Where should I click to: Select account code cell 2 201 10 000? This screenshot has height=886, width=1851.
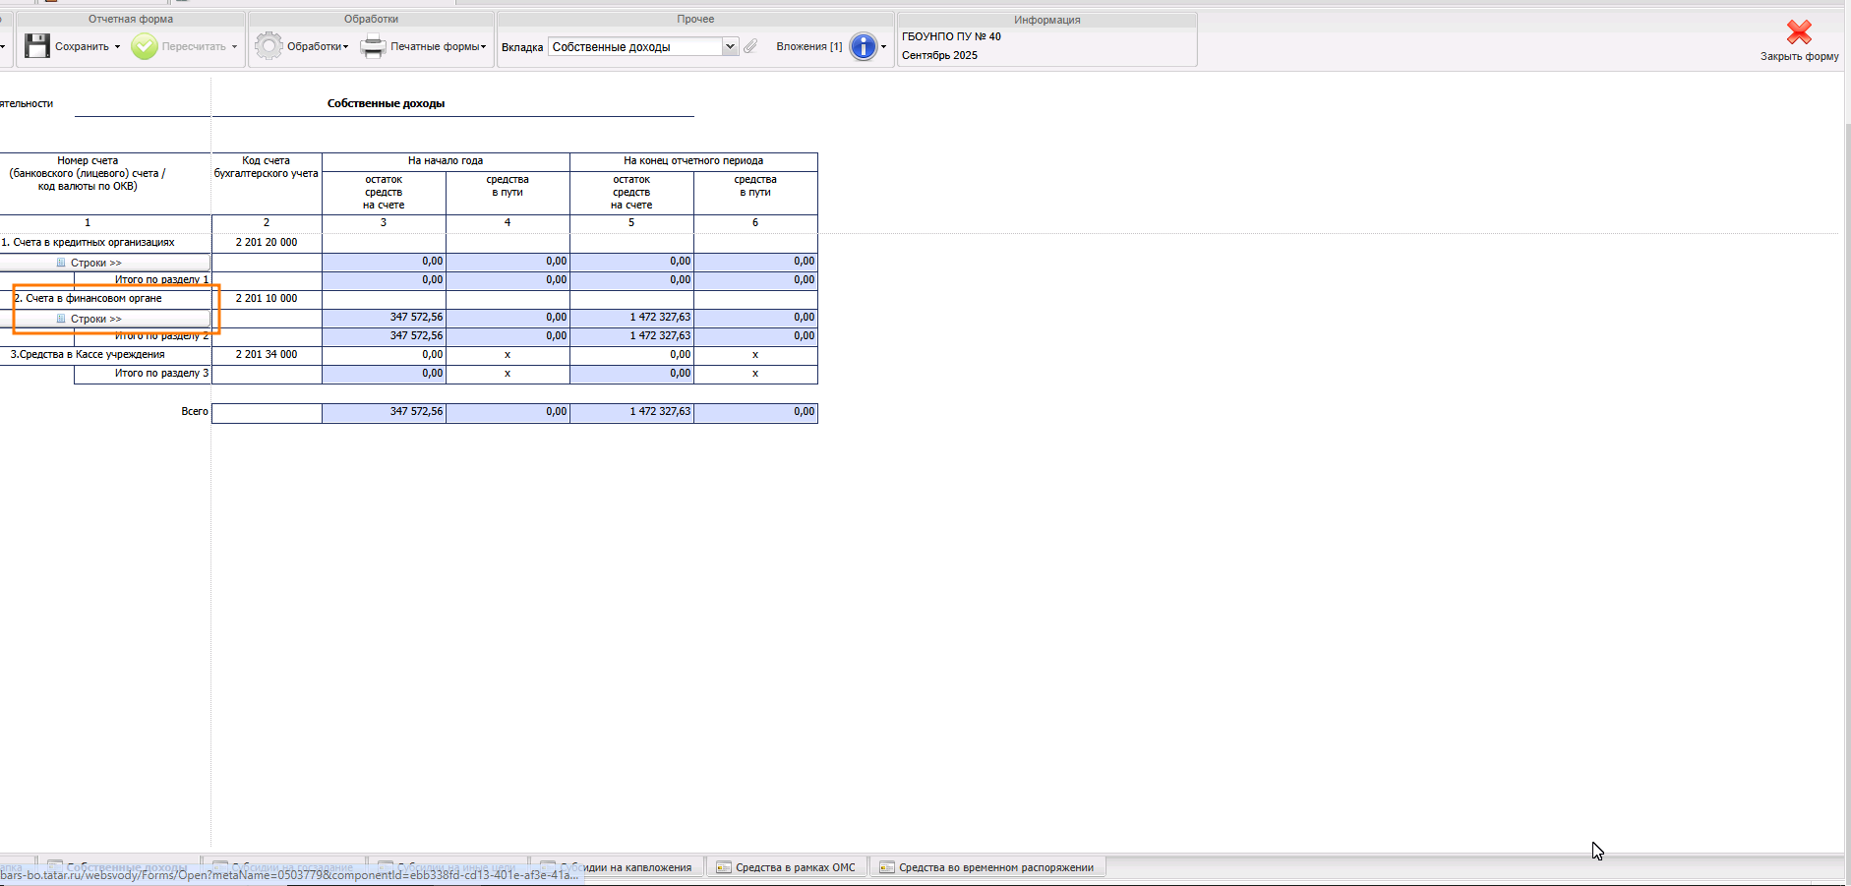click(267, 298)
